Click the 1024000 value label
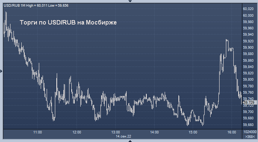The height and width of the screenshot is (142, 258). click(x=250, y=132)
